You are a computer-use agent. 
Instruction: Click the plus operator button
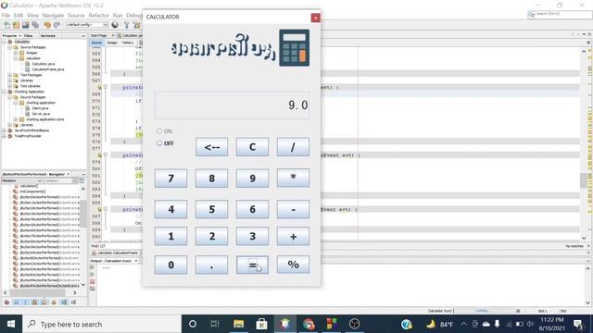click(293, 237)
